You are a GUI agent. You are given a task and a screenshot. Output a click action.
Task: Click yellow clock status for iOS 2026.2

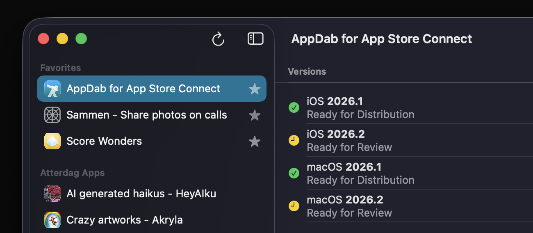[294, 140]
